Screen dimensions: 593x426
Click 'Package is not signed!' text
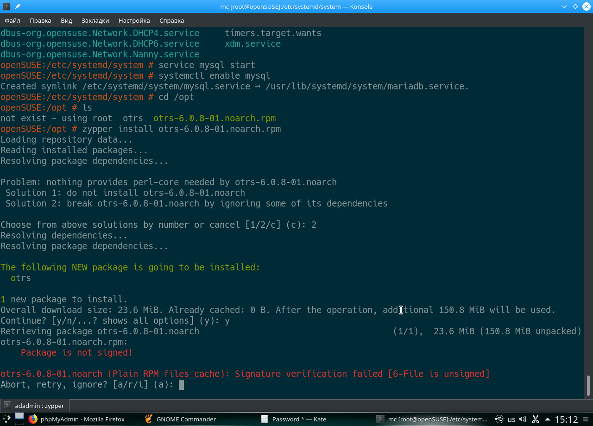[77, 353]
